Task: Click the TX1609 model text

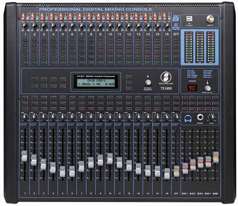Action: 166,88
